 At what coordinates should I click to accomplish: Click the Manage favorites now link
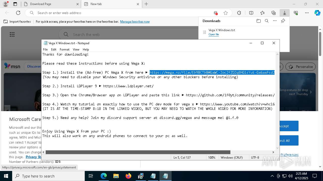[x=135, y=22]
